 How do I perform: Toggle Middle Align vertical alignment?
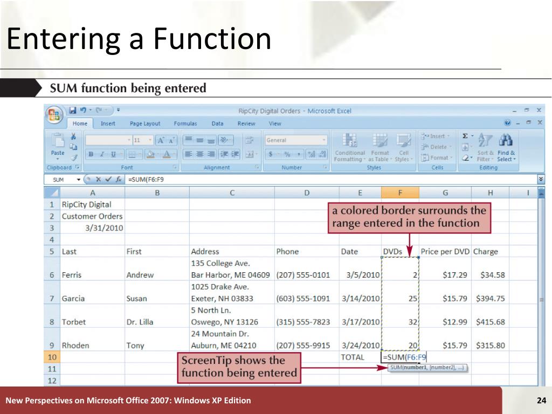pyautogui.click(x=199, y=140)
